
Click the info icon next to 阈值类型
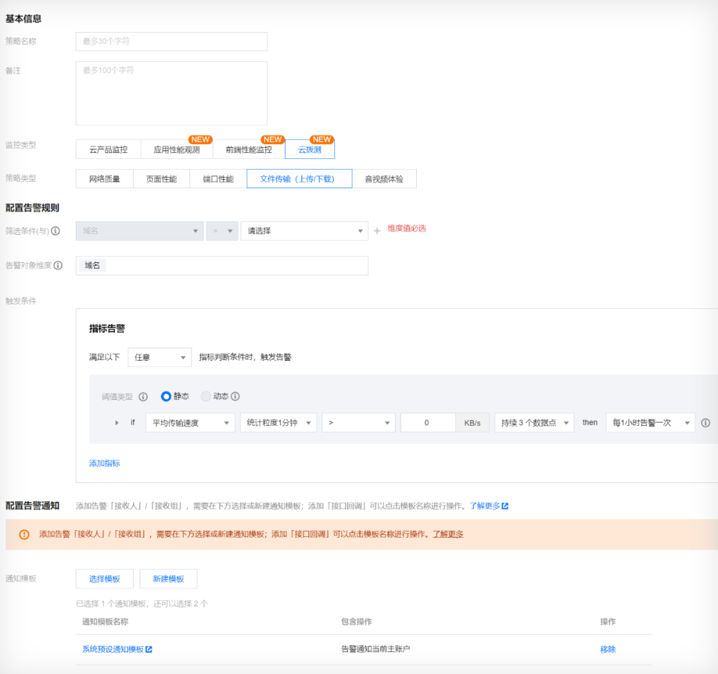click(143, 397)
